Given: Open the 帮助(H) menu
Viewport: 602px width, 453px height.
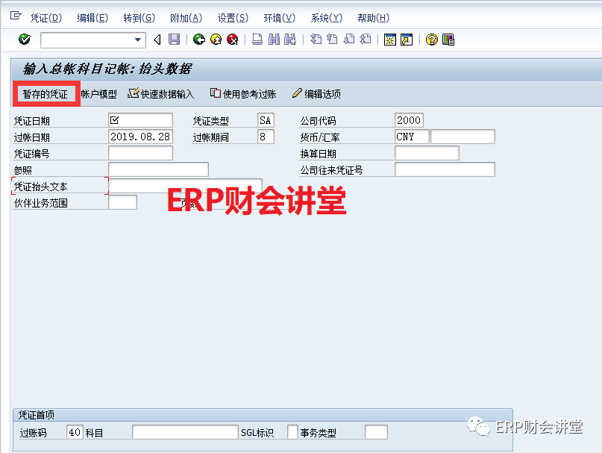Looking at the screenshot, I should [373, 18].
